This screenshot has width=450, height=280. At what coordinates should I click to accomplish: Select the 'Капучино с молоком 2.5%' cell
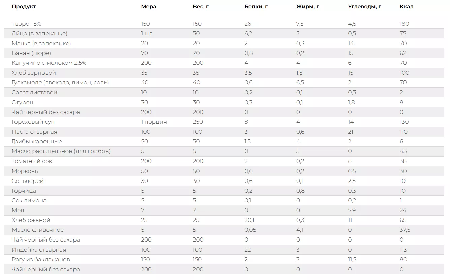click(49, 63)
